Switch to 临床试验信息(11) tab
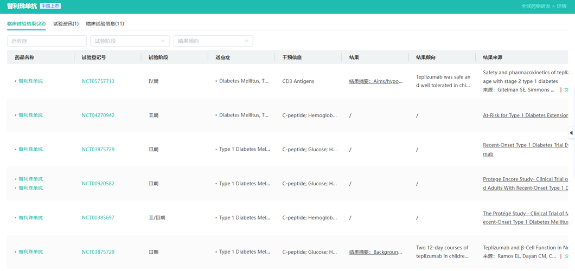The height and width of the screenshot is (271, 575). (x=105, y=24)
